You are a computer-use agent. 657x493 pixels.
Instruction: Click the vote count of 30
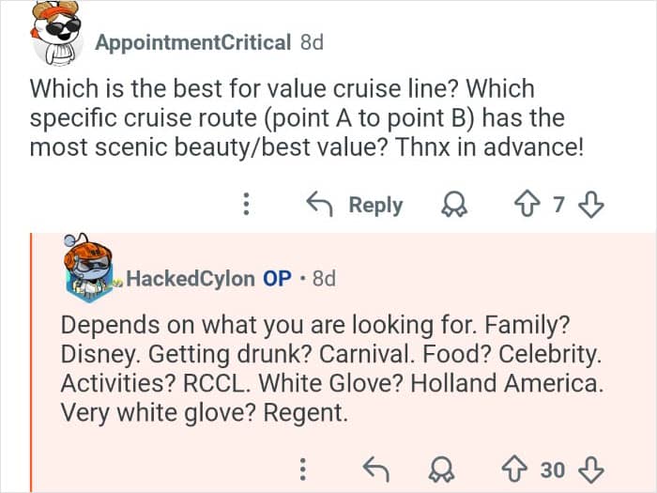click(x=553, y=469)
